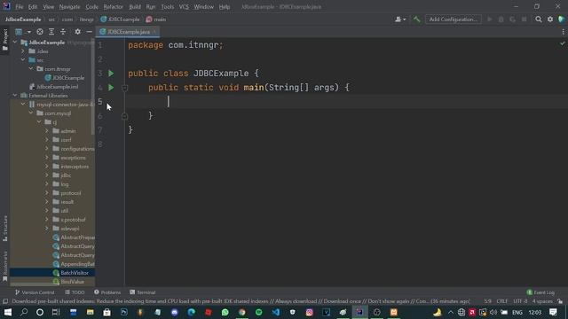Screen dimensions: 568x319
Task: Collapse the com.itnngr package
Action: coord(31,69)
